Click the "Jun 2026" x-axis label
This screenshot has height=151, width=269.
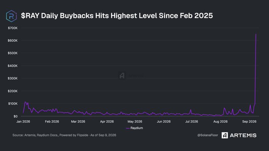[164, 121]
